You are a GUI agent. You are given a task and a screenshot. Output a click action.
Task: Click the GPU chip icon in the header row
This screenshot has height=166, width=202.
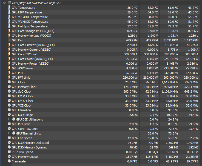point(9,3)
